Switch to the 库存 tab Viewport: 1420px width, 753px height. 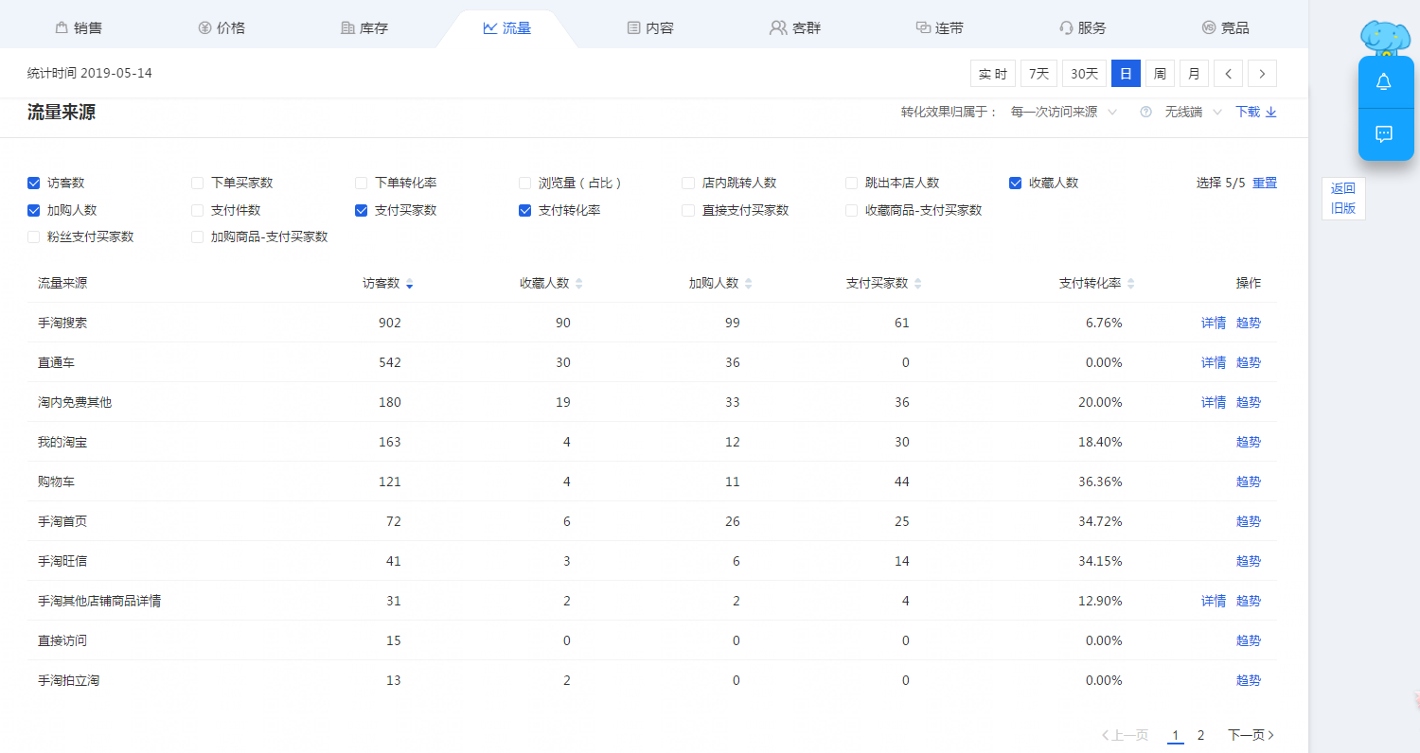(364, 27)
